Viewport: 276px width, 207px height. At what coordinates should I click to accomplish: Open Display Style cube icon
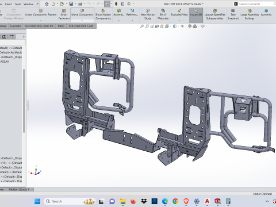click(x=175, y=26)
